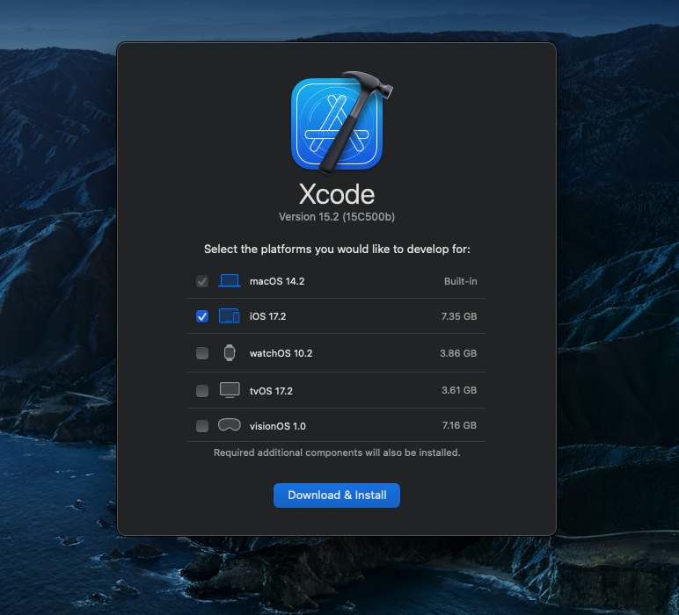This screenshot has width=679, height=615.
Task: Click the tvOS television platform icon
Action: (x=230, y=390)
